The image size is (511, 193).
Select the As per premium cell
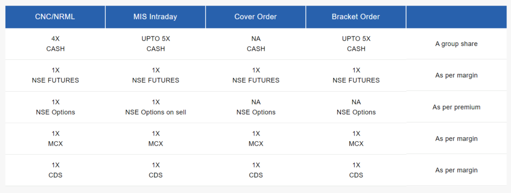tap(457, 107)
